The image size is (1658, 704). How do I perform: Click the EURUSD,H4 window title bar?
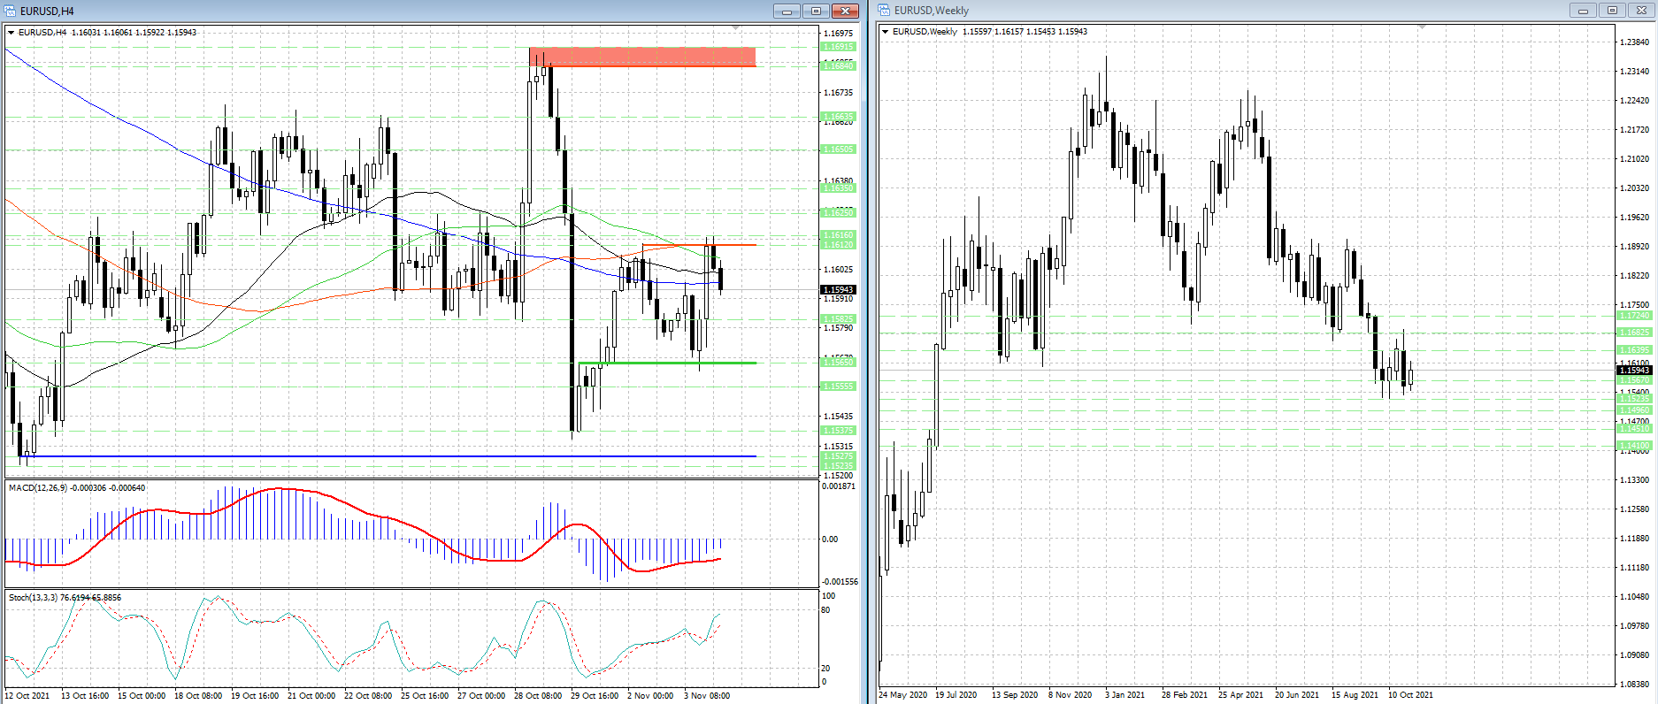pyautogui.click(x=354, y=11)
